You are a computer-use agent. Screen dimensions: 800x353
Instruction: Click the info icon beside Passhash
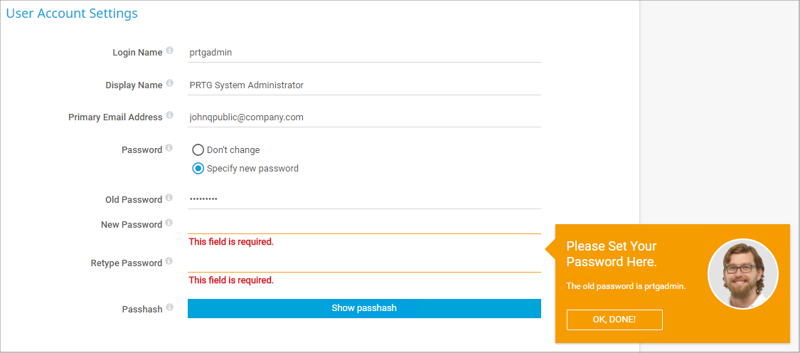169,308
